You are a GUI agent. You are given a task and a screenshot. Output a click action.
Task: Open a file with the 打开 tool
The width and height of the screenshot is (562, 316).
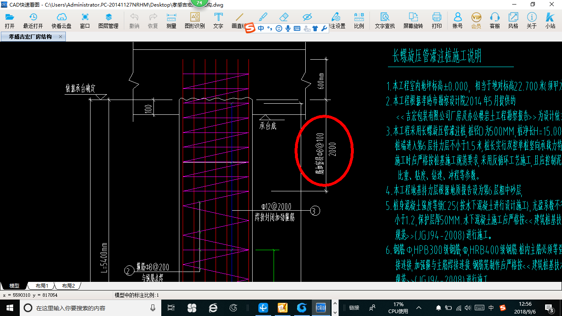click(x=9, y=20)
